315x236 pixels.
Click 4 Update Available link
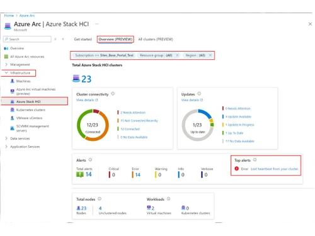[238, 116]
